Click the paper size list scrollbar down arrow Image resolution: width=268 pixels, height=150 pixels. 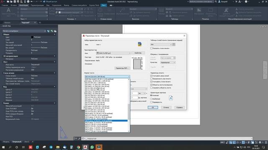pyautogui.click(x=129, y=131)
